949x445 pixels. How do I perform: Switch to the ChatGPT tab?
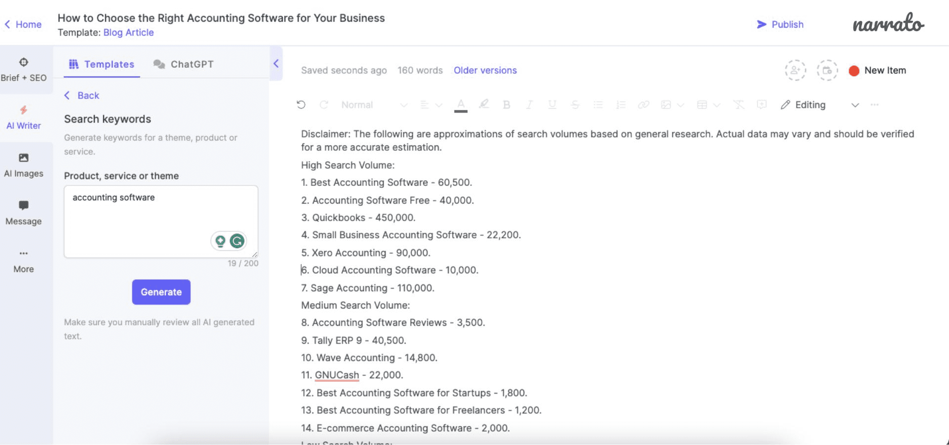183,64
